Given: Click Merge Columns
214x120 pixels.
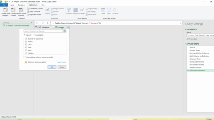Looking at the screenshot, I should [x=57, y=9].
